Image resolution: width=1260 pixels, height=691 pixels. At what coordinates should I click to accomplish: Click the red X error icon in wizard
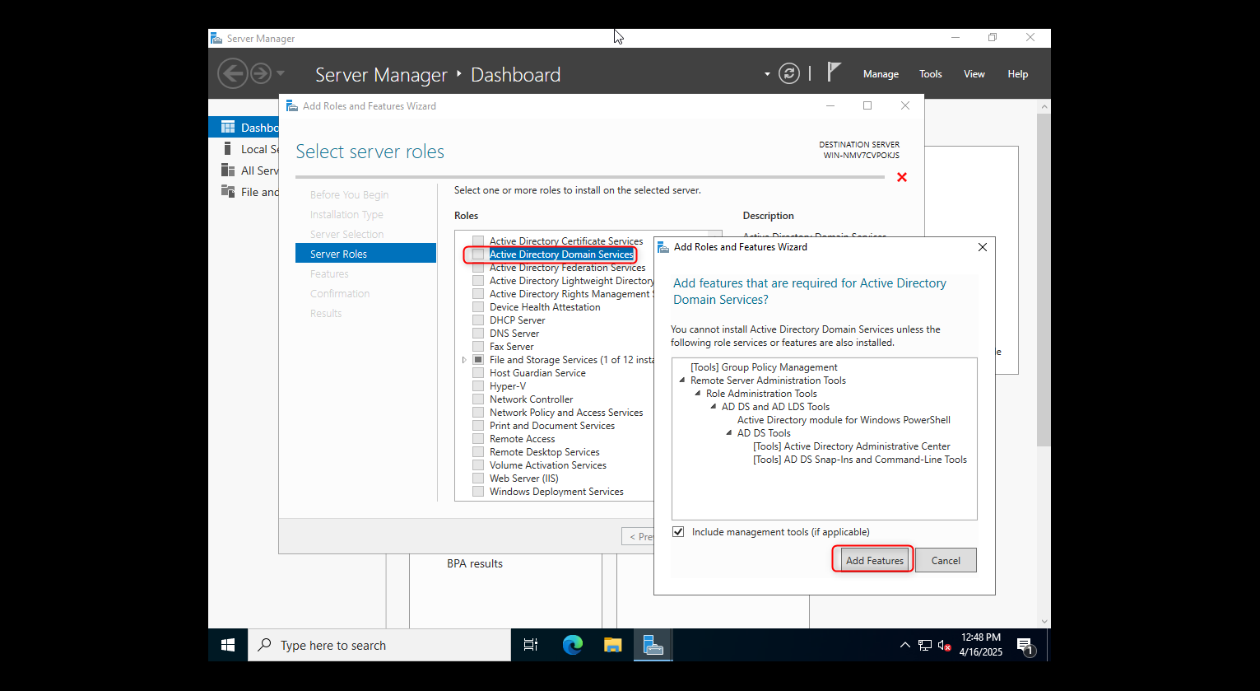902,177
